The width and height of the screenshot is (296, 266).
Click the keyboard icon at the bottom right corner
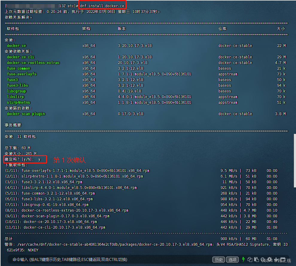click(x=283, y=259)
